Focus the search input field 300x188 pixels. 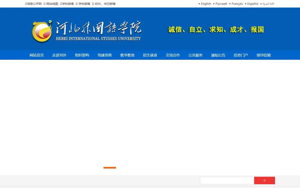(x=227, y=180)
